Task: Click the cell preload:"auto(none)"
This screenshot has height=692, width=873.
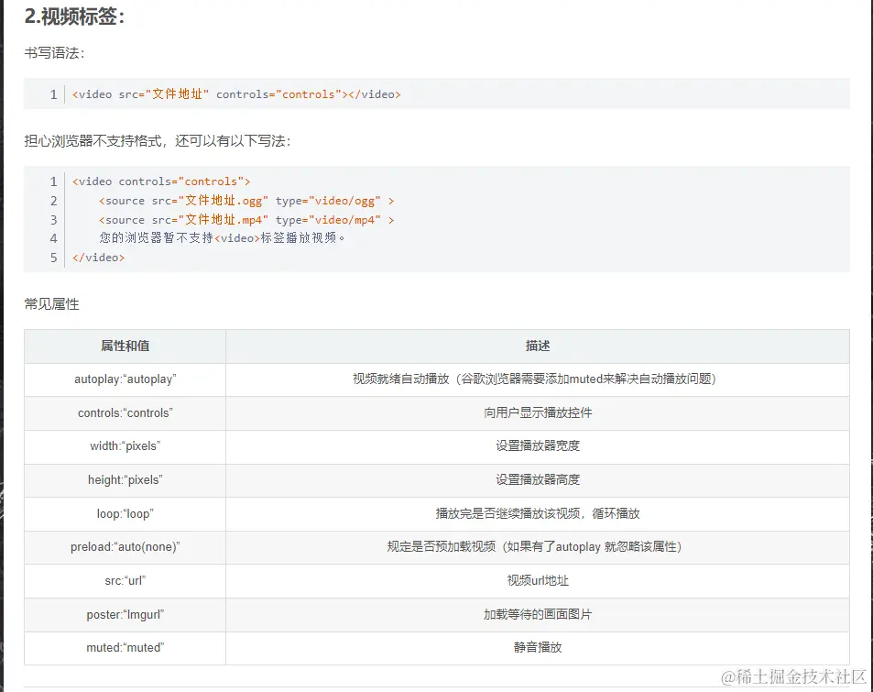Action: (x=125, y=547)
